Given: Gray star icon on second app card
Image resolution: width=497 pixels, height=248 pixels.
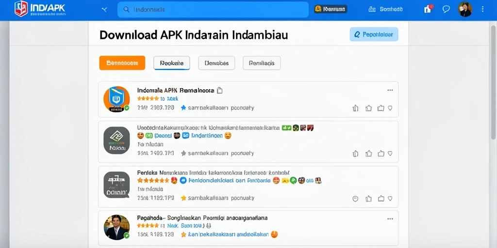Looking at the screenshot, I should tap(183, 154).
